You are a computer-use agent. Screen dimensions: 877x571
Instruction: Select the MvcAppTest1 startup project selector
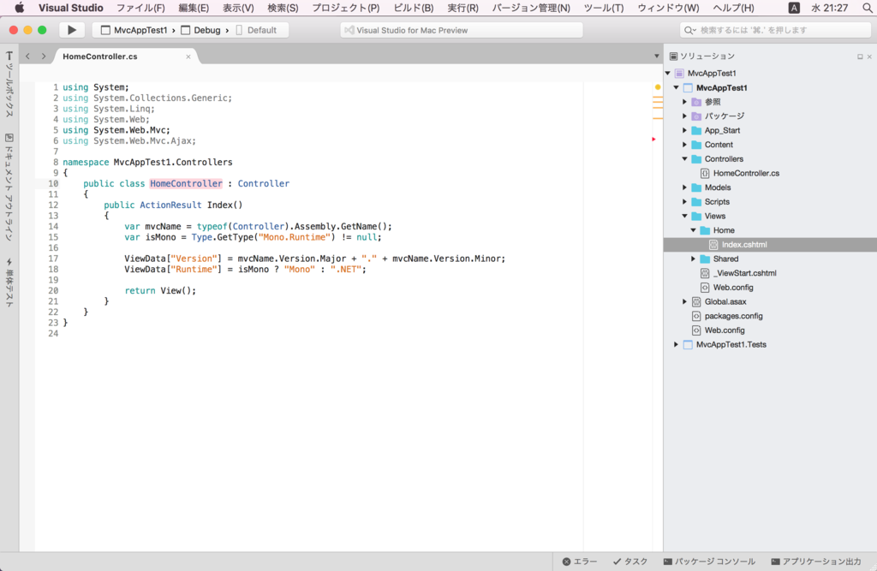(134, 30)
